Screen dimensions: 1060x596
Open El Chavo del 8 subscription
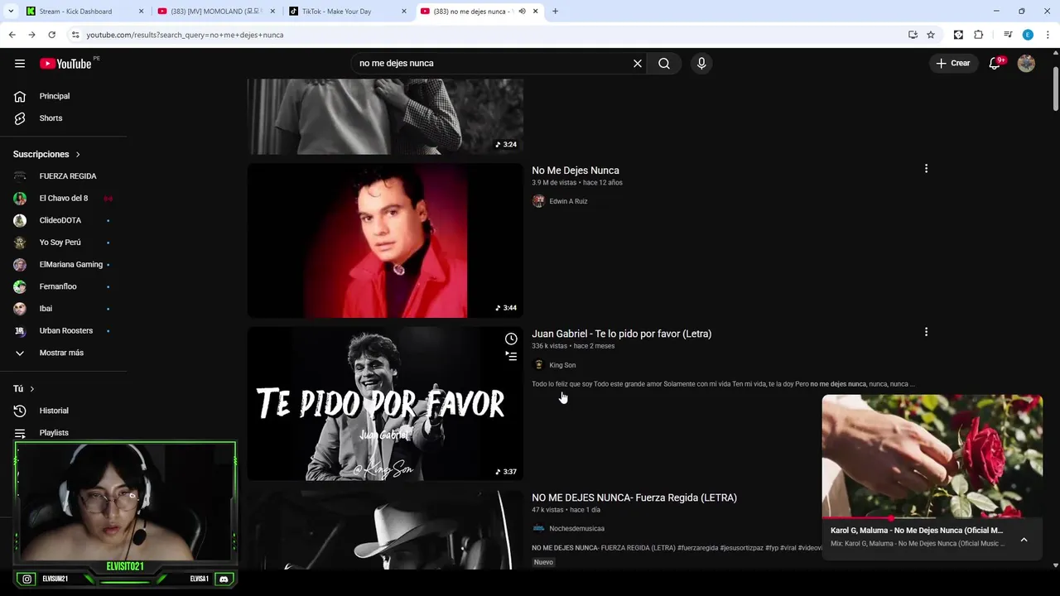[64, 199]
